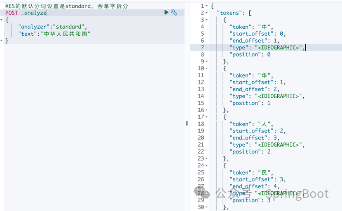Click "position": 2 on line 22
This screenshot has height=211, width=342.
[x=250, y=151]
